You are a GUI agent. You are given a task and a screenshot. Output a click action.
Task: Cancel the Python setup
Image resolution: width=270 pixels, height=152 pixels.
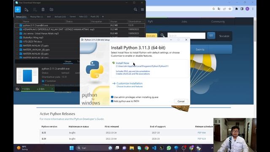181,101
